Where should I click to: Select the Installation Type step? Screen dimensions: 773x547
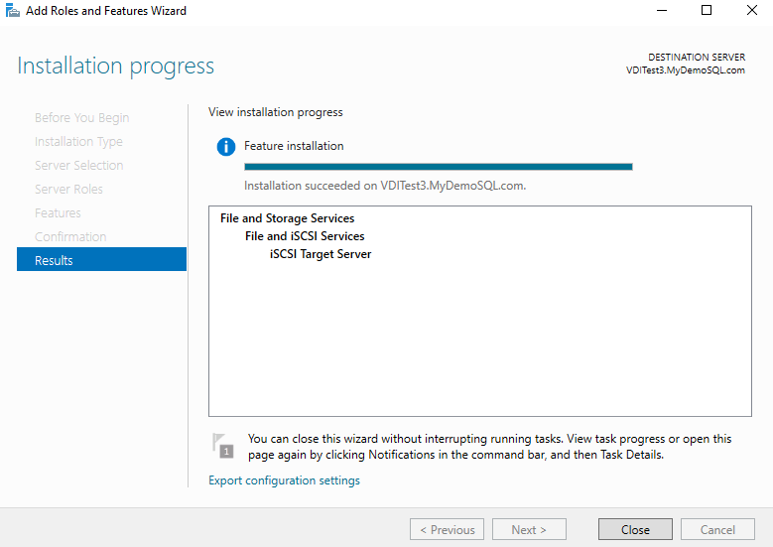coord(78,142)
